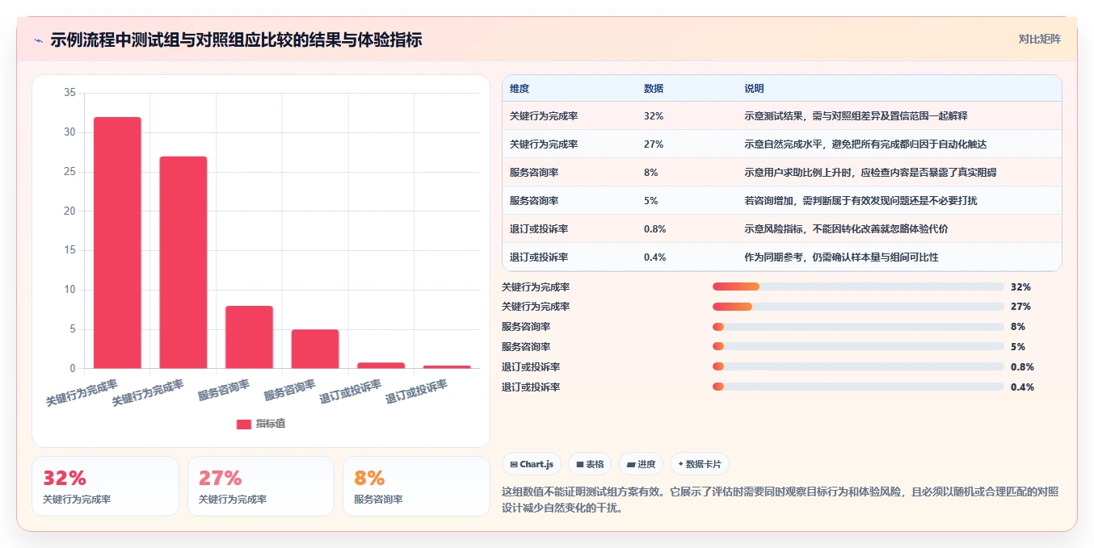The height and width of the screenshot is (548, 1094).
Task: Click the 指标值 legend label under the chart
Action: [271, 424]
